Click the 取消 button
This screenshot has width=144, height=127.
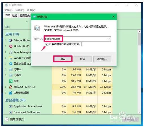click(82, 59)
